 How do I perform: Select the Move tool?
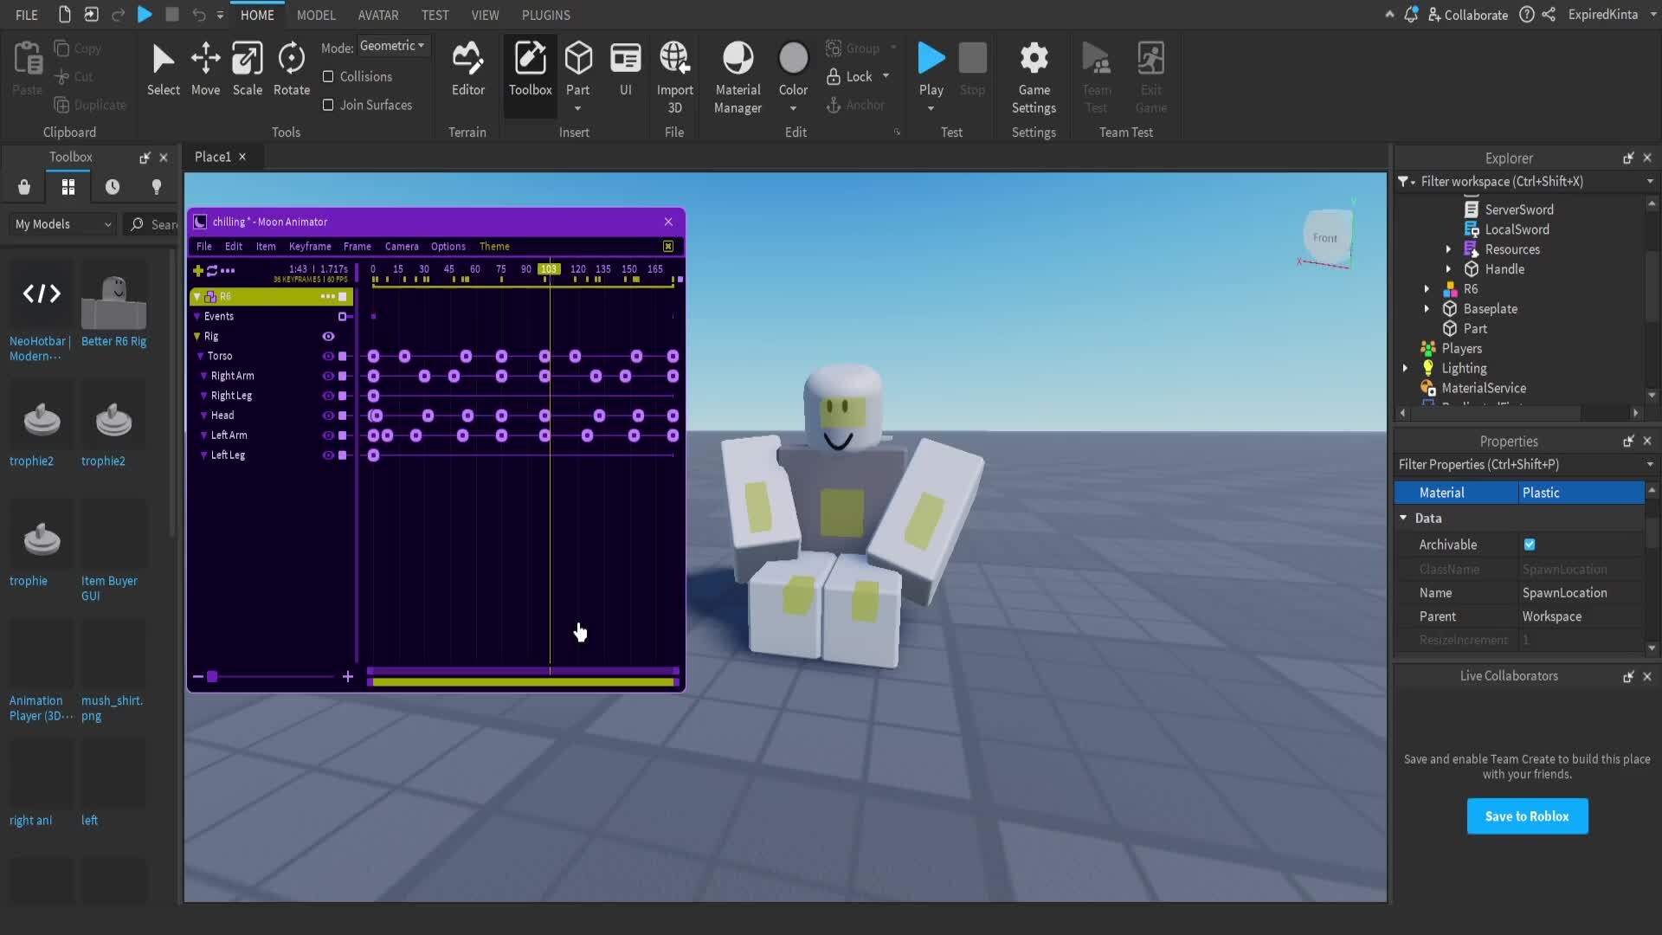click(205, 68)
